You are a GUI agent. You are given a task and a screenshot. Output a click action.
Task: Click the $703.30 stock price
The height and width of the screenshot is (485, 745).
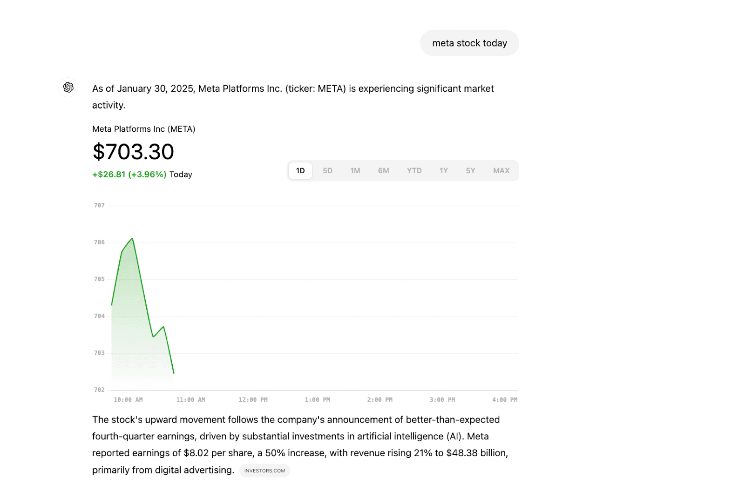[133, 152]
